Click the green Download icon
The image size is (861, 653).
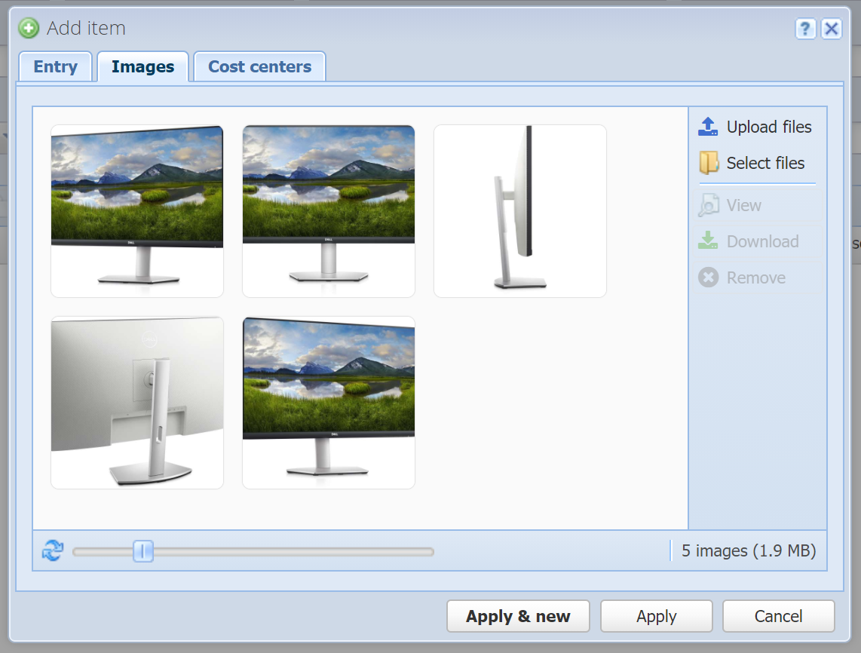pos(708,241)
